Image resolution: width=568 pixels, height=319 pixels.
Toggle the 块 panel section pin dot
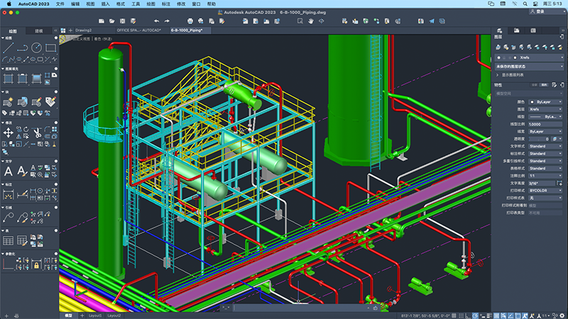55,92
